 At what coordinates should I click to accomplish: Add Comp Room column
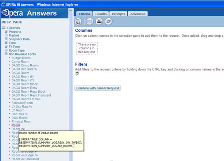pos(20,62)
